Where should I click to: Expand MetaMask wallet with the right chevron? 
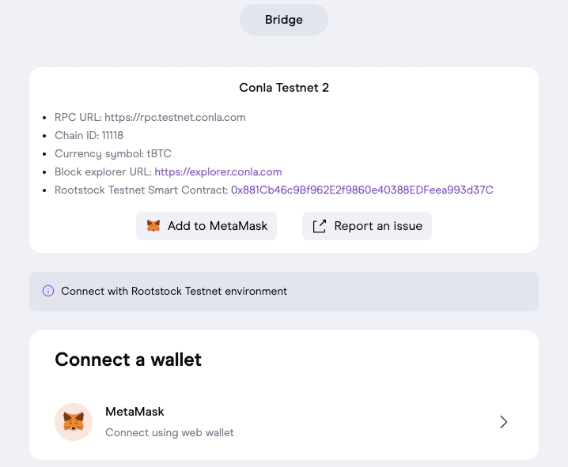tap(504, 422)
